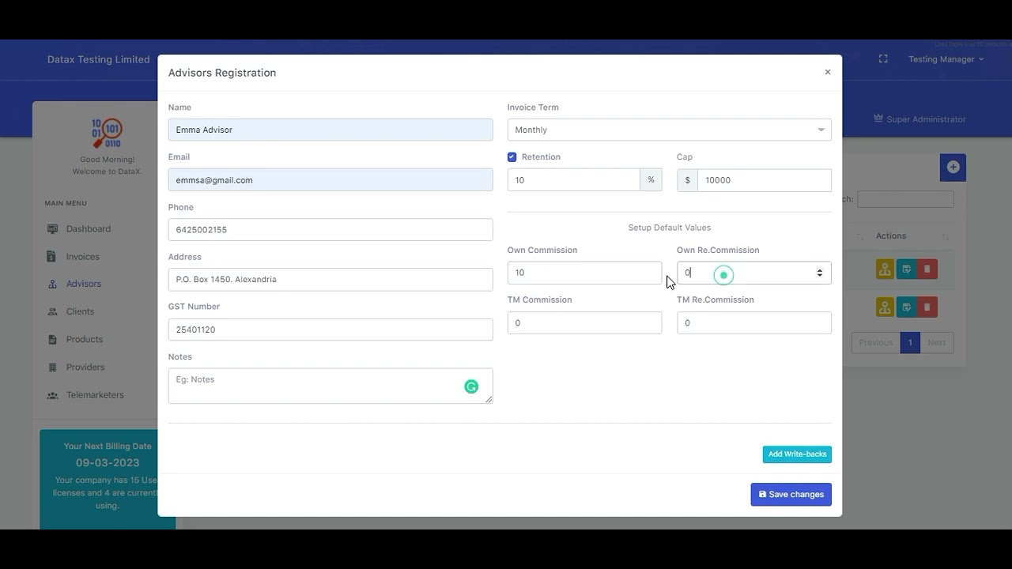Open Invoices in the main menu
The height and width of the screenshot is (569, 1012).
tap(83, 257)
